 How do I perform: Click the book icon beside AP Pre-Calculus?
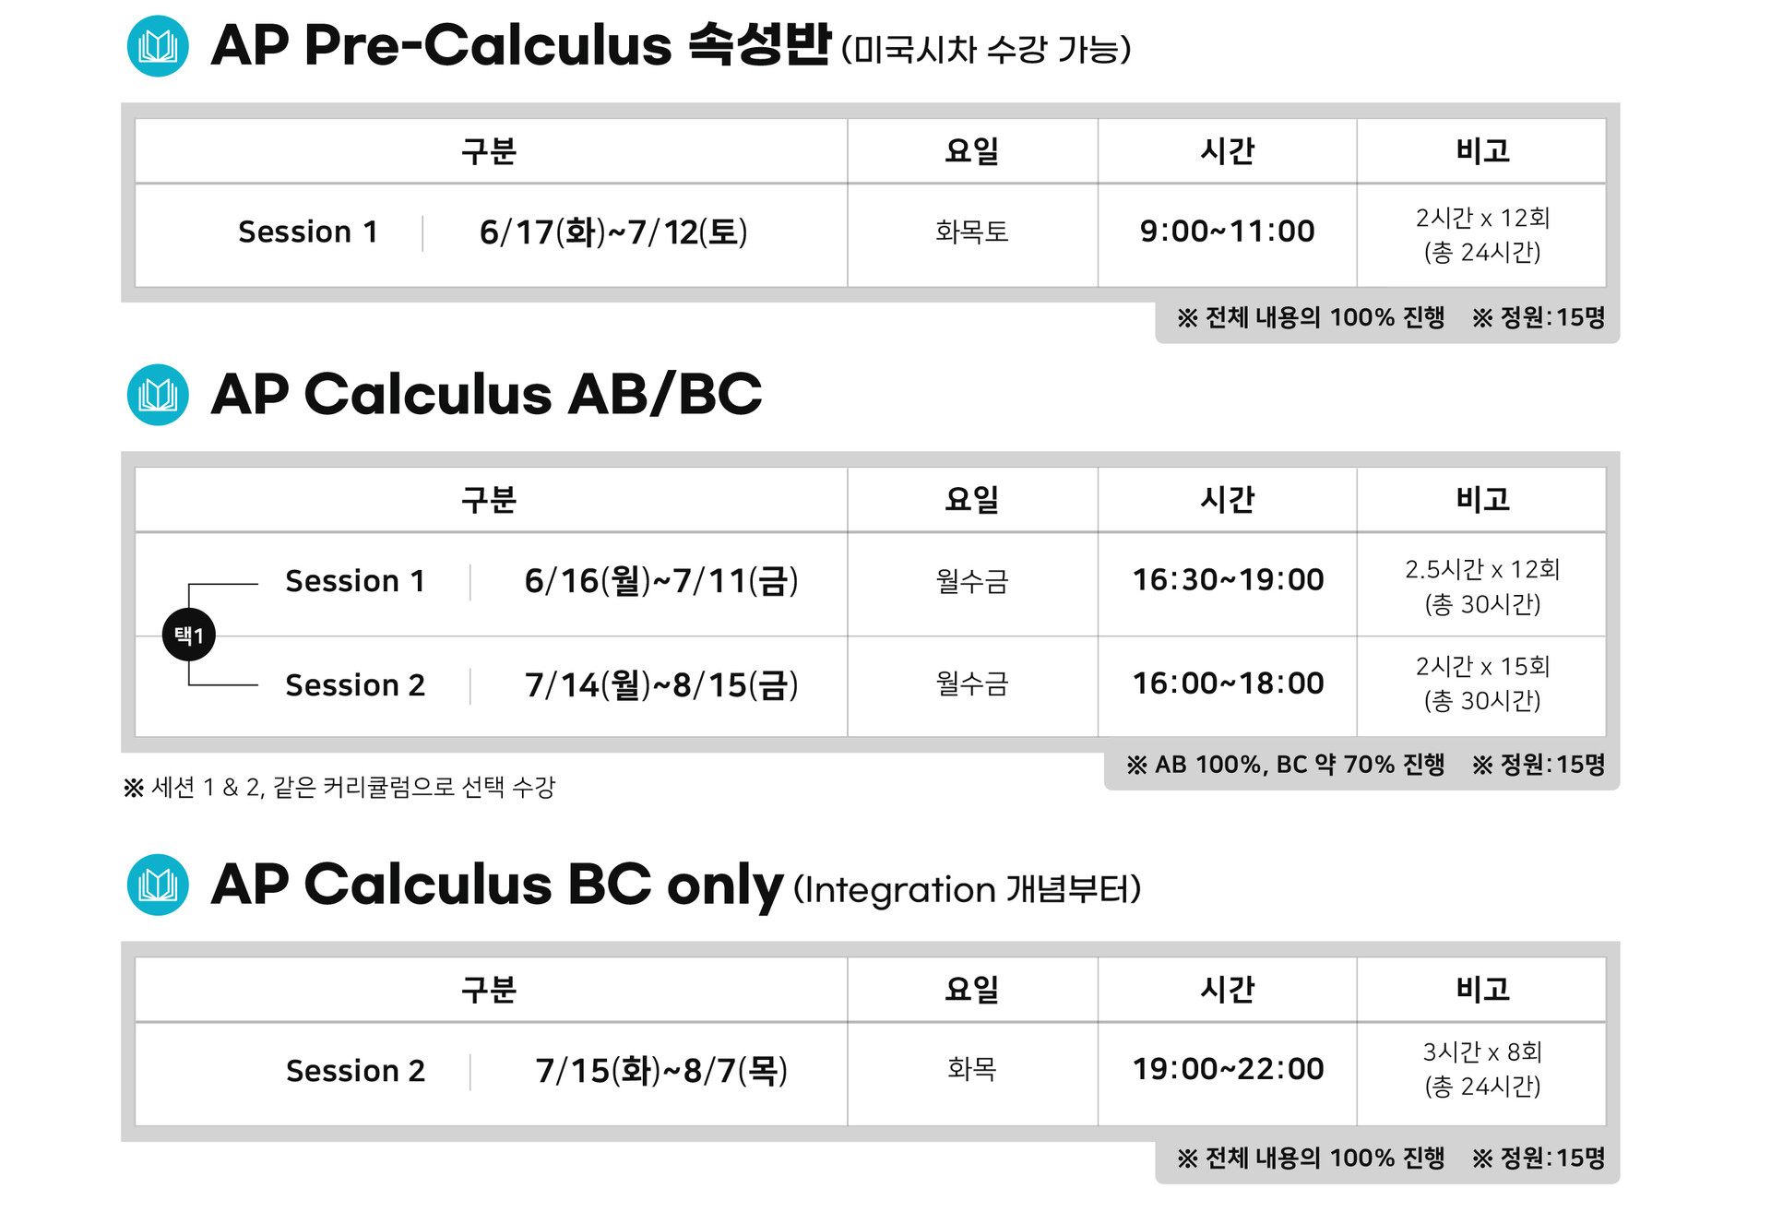pyautogui.click(x=158, y=46)
